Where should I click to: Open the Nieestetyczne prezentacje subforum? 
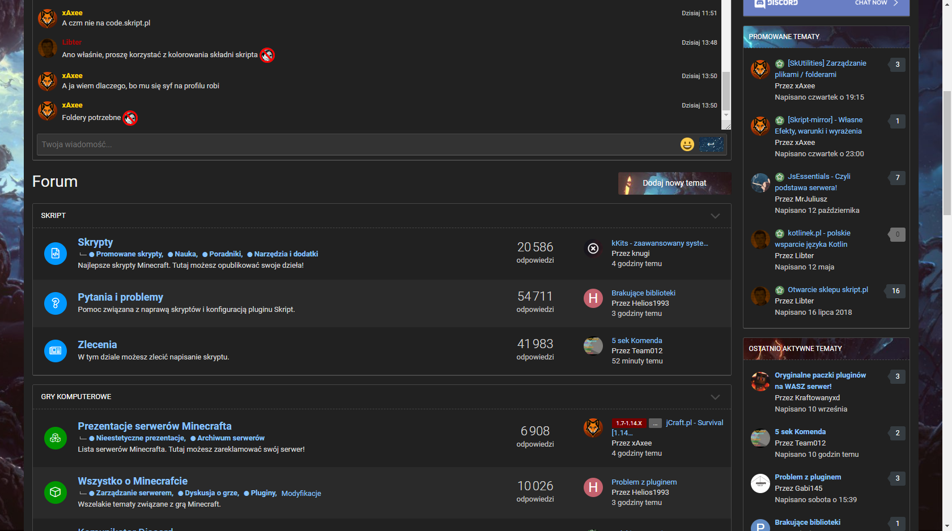141,438
